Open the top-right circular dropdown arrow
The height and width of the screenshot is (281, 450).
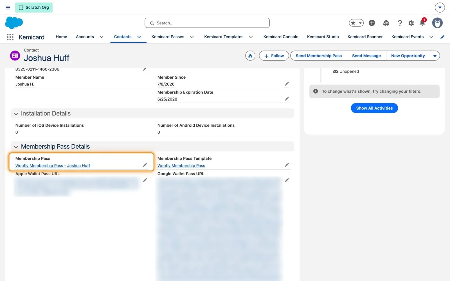coord(440,8)
